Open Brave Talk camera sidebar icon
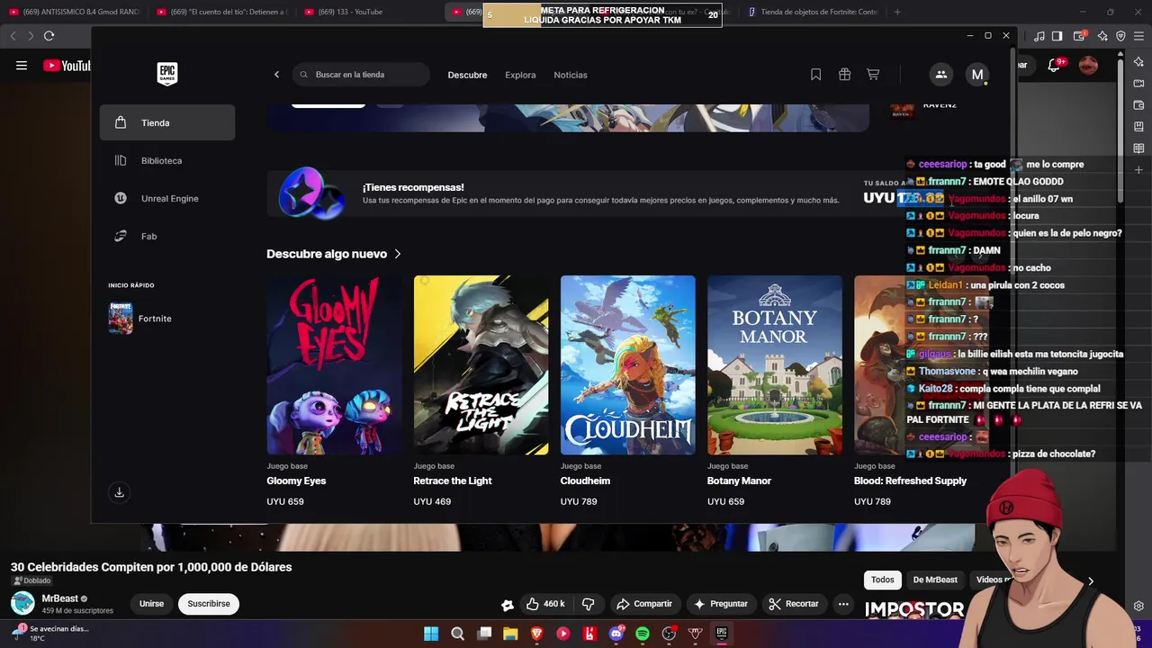 (x=1138, y=84)
